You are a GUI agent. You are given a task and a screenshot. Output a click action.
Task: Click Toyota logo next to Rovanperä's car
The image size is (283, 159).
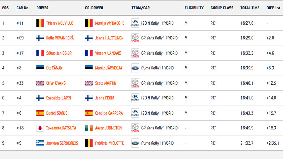tap(135, 38)
